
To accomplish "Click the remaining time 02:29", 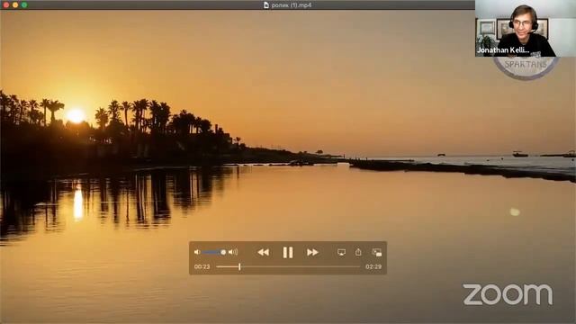I will click(x=373, y=266).
